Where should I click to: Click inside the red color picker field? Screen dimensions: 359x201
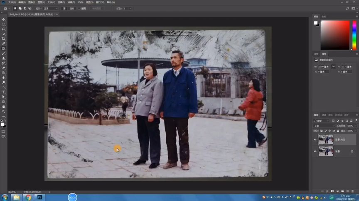point(335,35)
